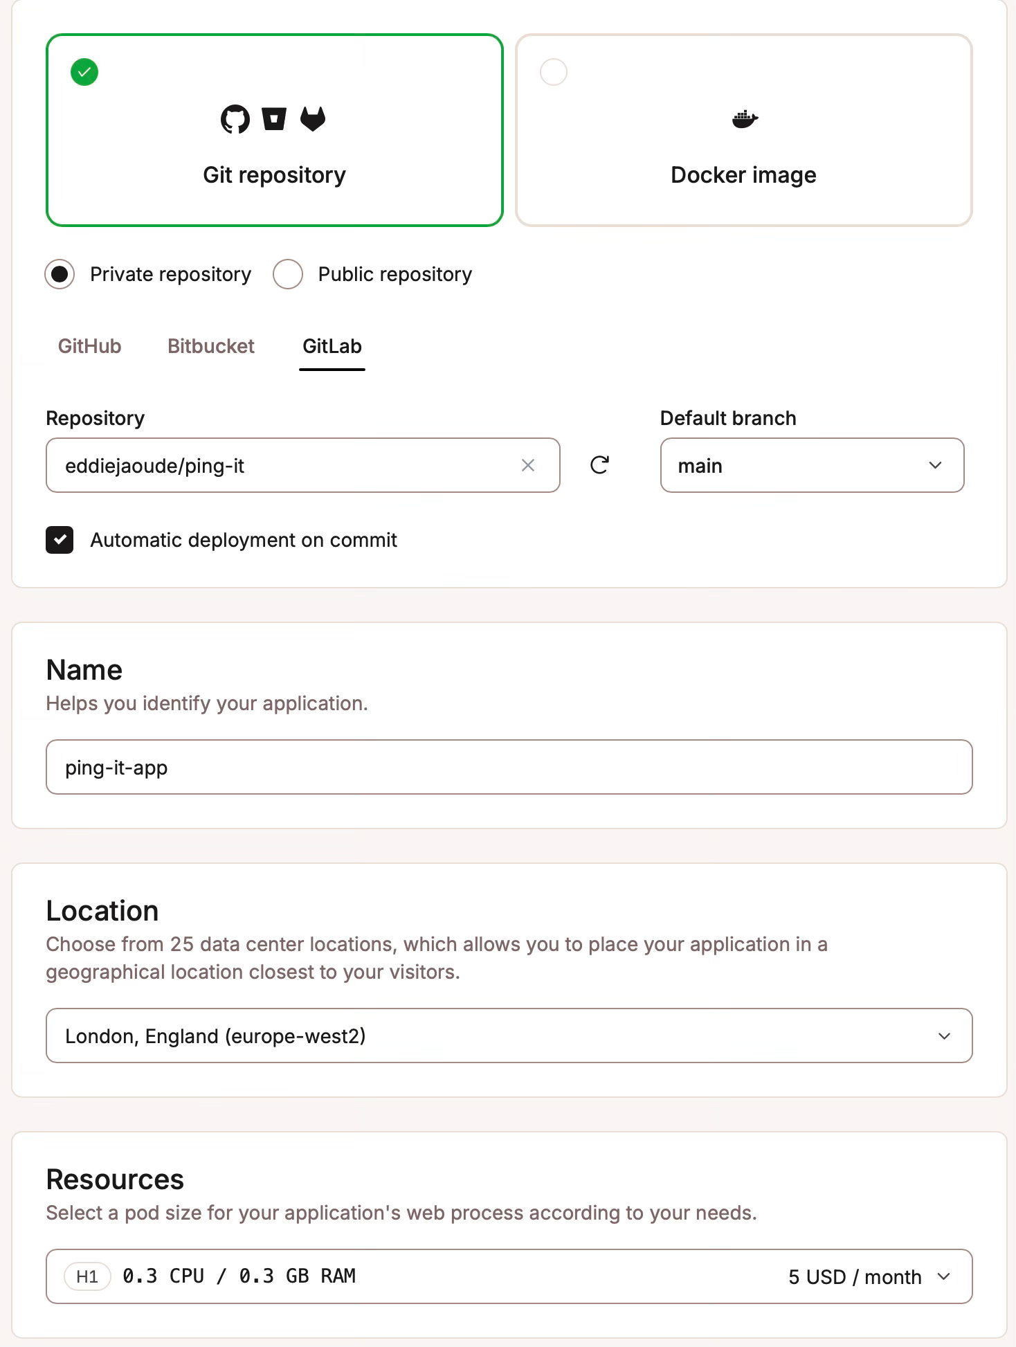Expand the Location dropdown chevron

pyautogui.click(x=944, y=1036)
